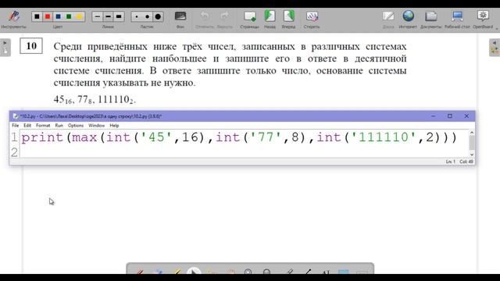
Task: Open the Format menu in IDLE
Action: [x=43, y=126]
